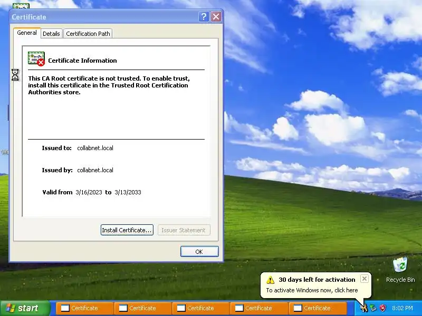
Task: Click the last Certificate taskbar button
Action: tap(318, 308)
